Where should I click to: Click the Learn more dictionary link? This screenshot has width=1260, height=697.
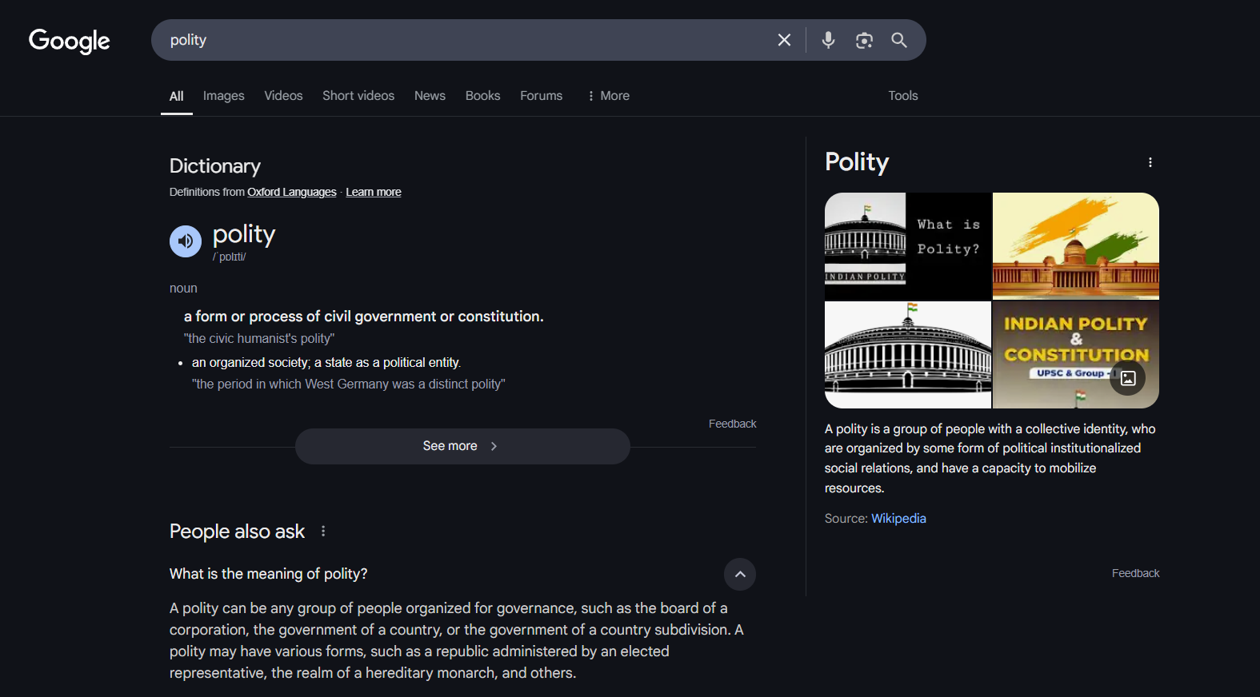(374, 193)
